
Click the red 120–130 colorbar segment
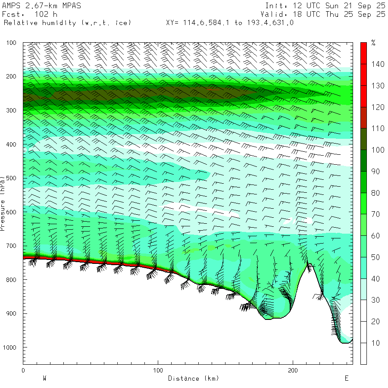click(363, 96)
